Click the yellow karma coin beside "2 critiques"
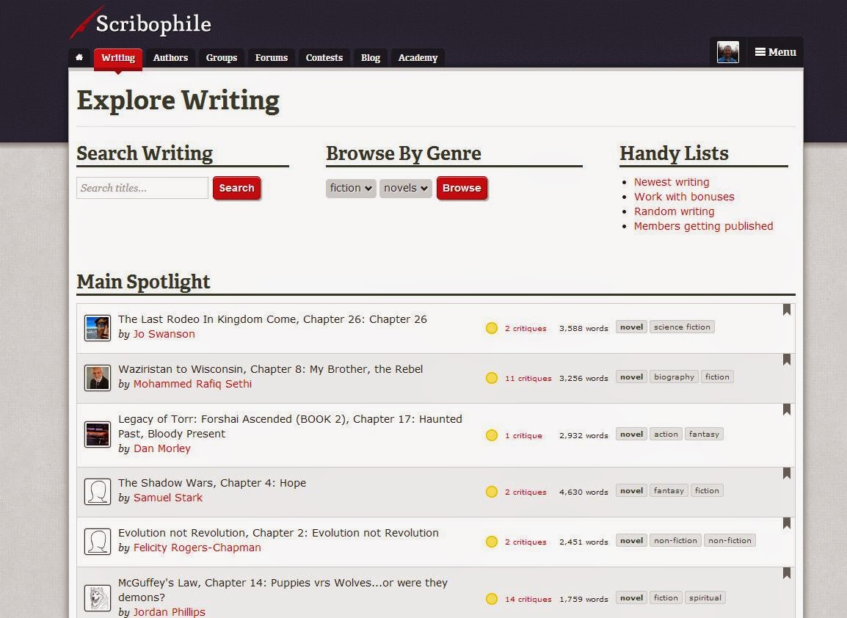 (x=492, y=328)
